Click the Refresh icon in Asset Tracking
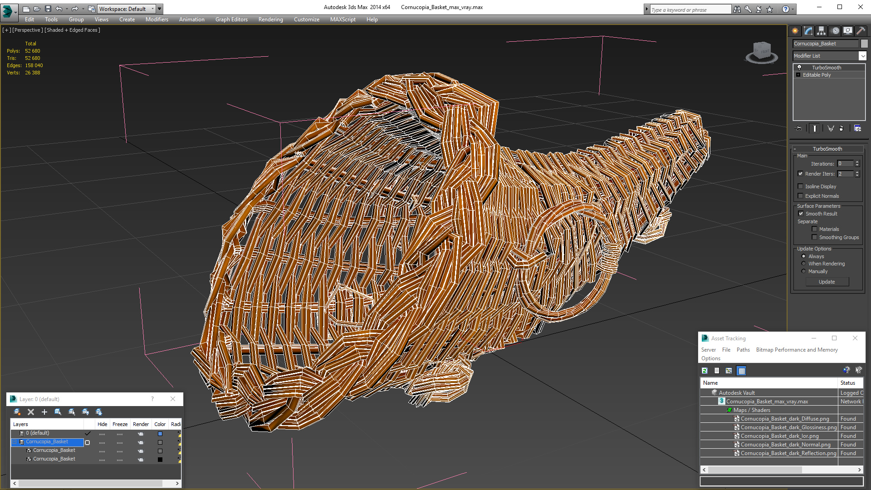Image resolution: width=871 pixels, height=490 pixels. (705, 371)
